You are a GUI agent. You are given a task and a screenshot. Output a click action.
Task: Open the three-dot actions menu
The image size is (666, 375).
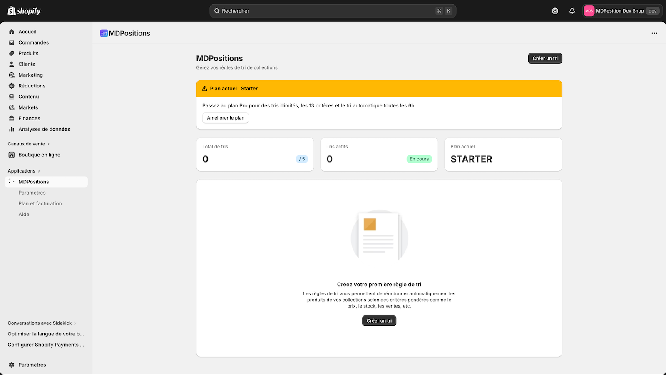[x=654, y=33]
